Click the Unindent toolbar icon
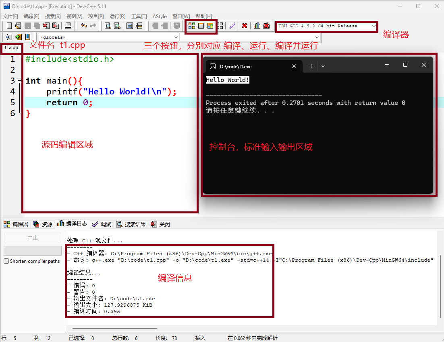The width and height of the screenshot is (444, 342). coord(164,26)
